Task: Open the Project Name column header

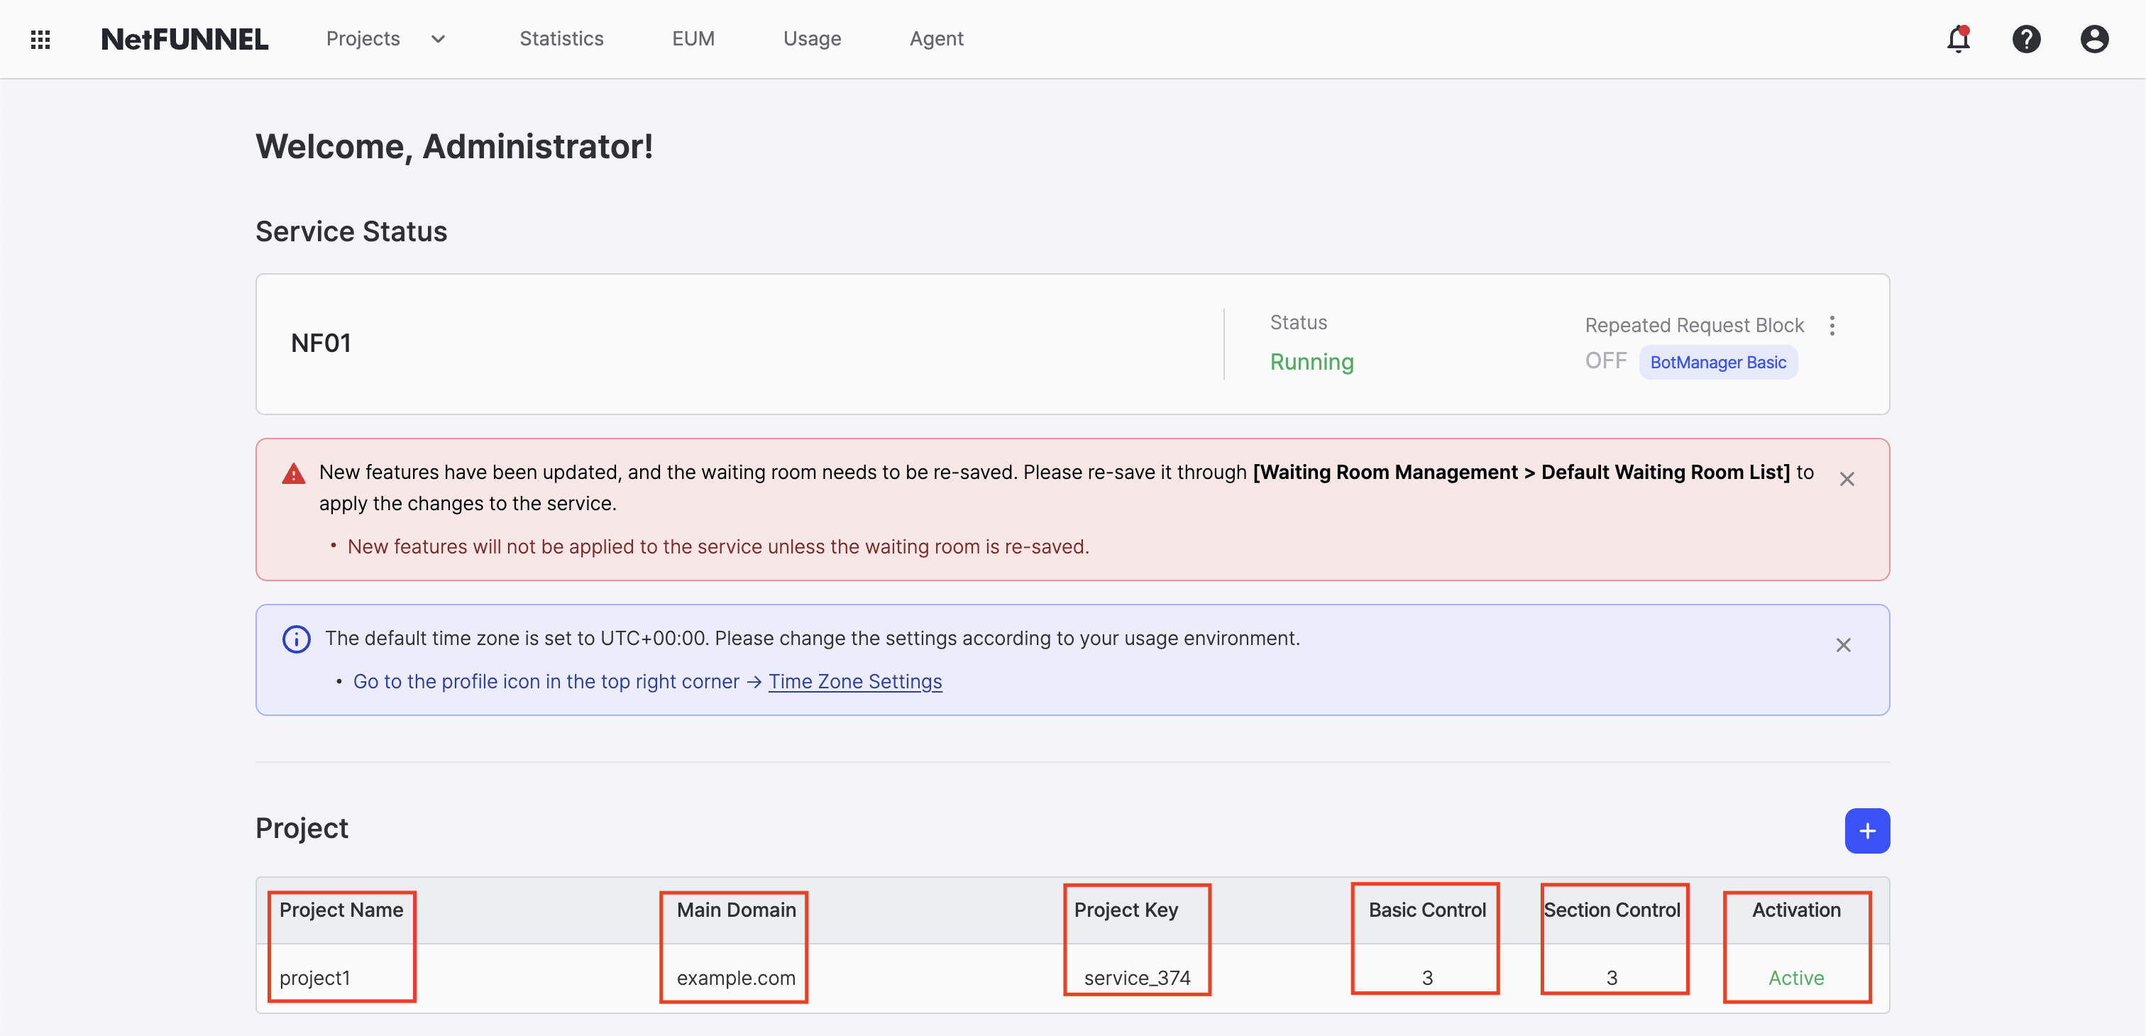Action: click(341, 910)
